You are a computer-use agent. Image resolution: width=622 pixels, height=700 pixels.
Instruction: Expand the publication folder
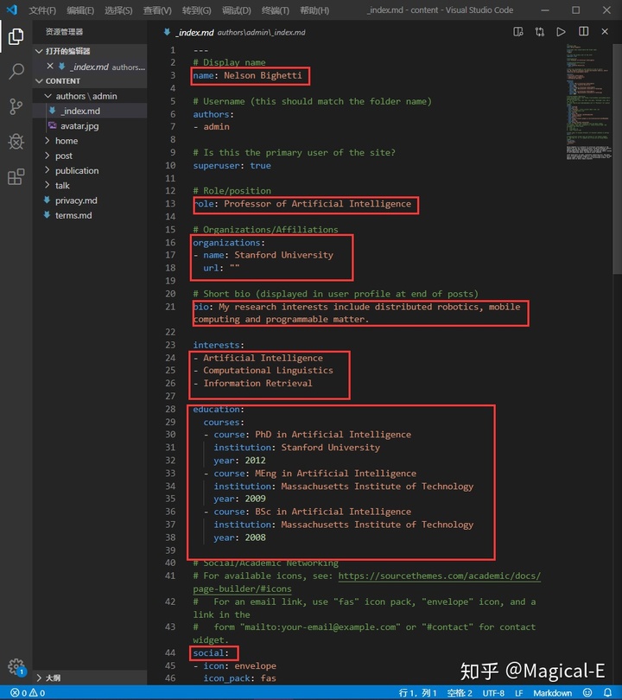(48, 170)
